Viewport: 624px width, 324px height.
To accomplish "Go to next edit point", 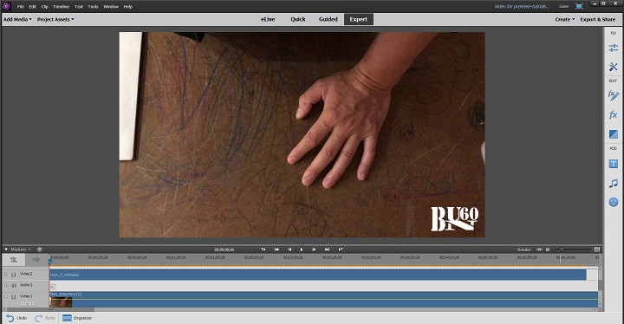I will [x=341, y=249].
